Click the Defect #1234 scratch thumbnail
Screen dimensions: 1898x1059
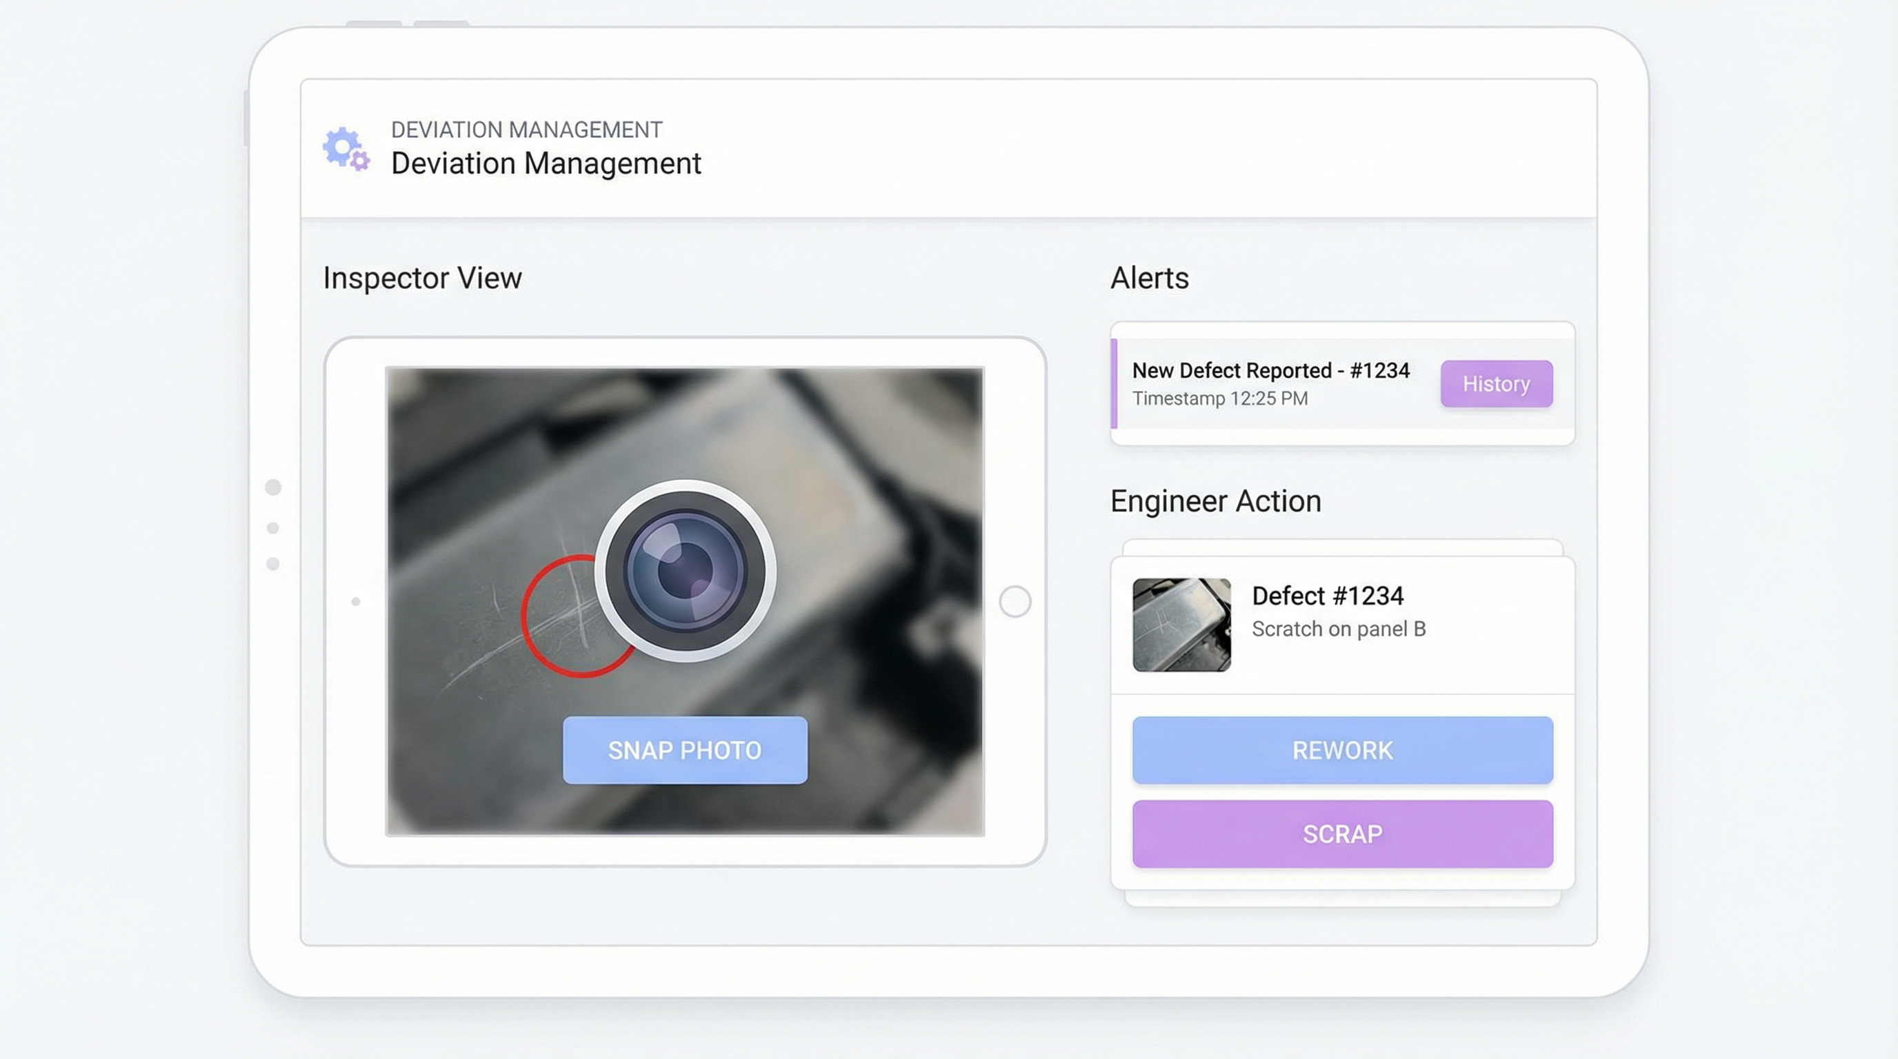(x=1181, y=623)
